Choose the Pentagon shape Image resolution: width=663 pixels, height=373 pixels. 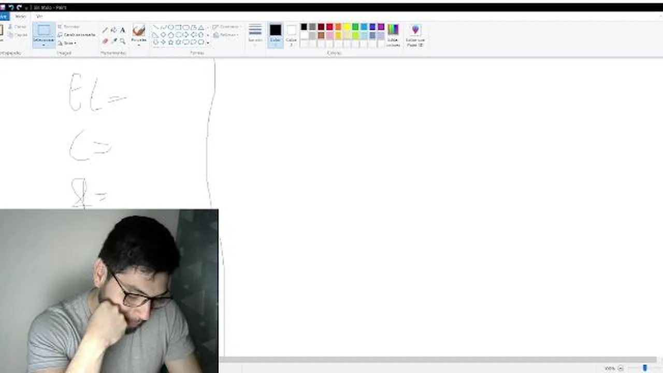(x=170, y=35)
